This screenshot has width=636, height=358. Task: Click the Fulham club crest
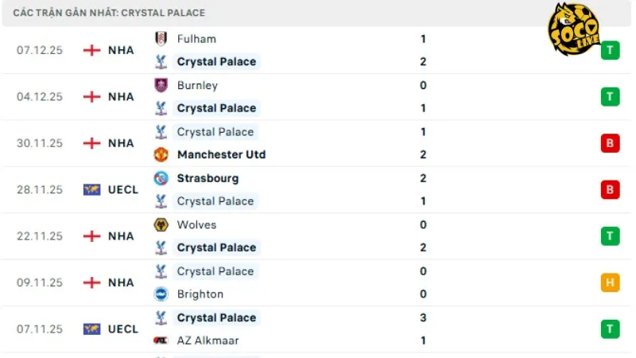click(161, 38)
